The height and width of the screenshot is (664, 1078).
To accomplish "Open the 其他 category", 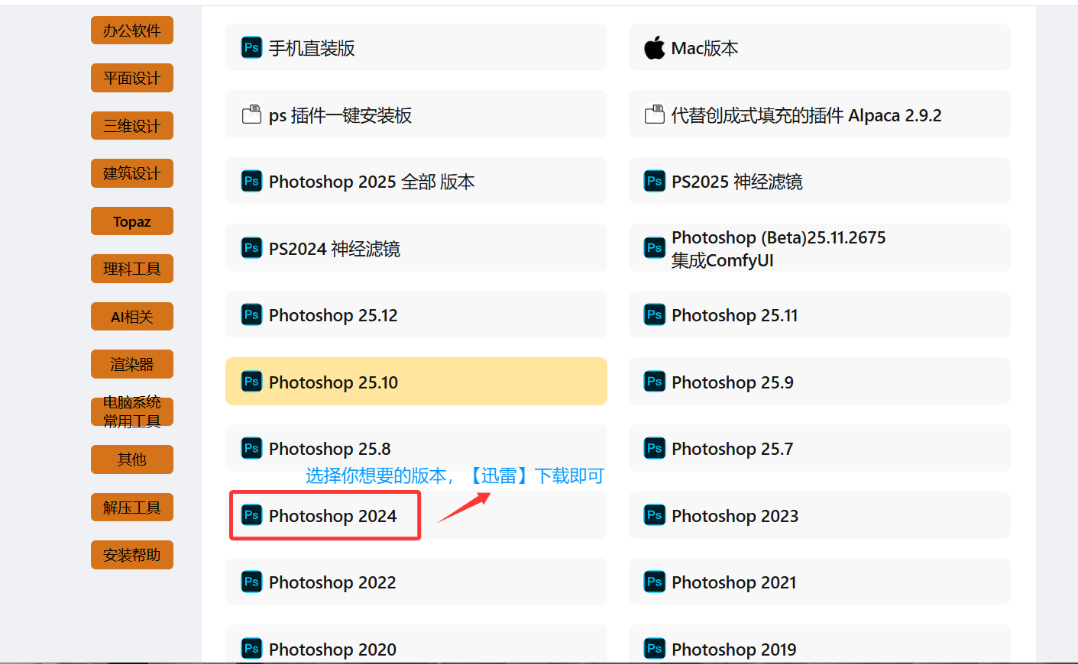I will tap(132, 459).
